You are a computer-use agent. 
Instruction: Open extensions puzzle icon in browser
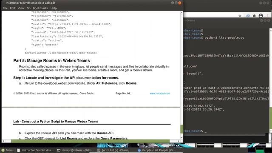pos(254,16)
